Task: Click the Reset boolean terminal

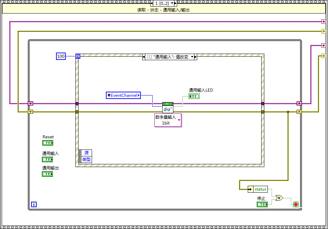Action: click(48, 143)
